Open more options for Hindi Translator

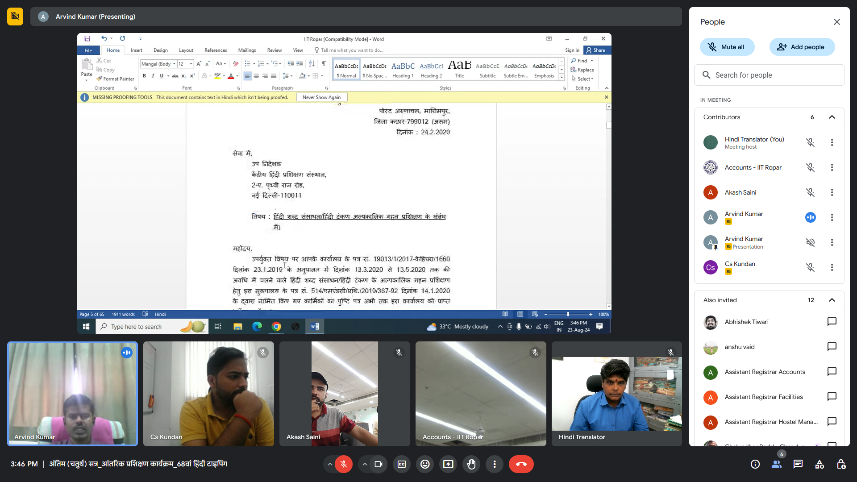click(832, 142)
